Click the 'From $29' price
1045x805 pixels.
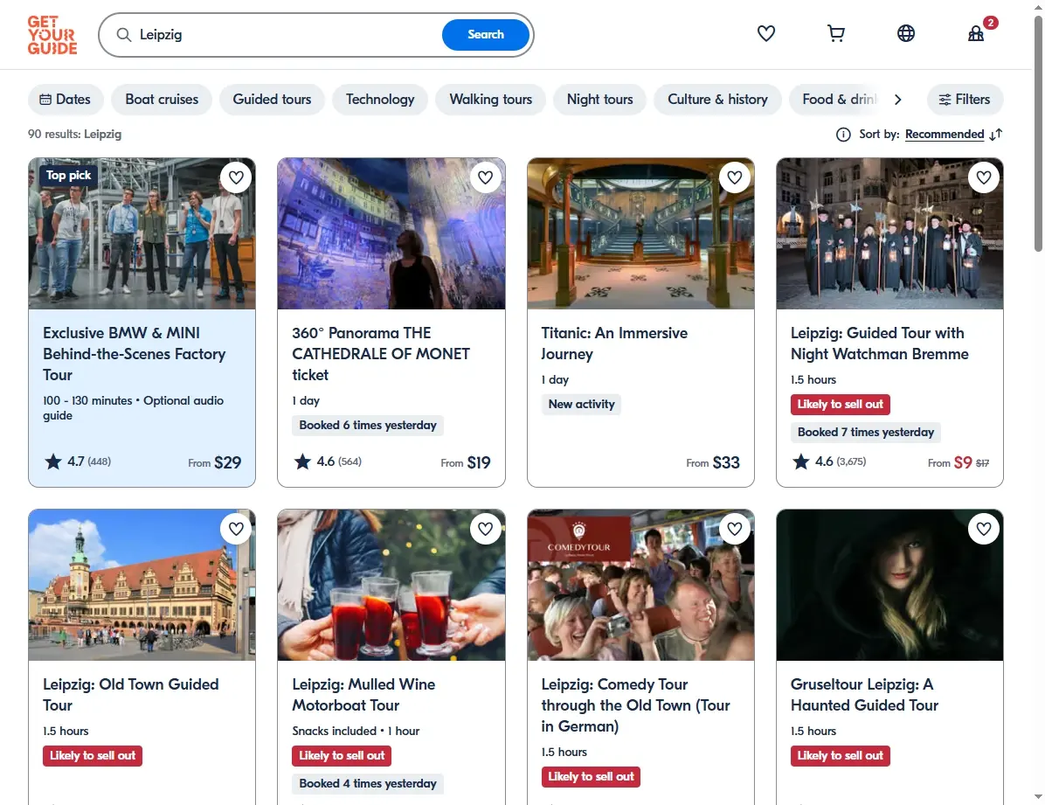(x=215, y=462)
